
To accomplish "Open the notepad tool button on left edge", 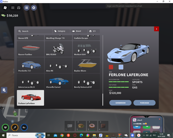I will (x=4, y=90).
